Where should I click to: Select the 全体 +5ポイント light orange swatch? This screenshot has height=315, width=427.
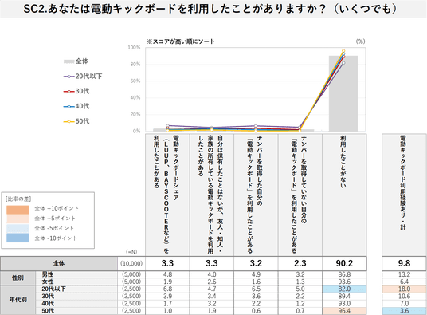point(18,219)
